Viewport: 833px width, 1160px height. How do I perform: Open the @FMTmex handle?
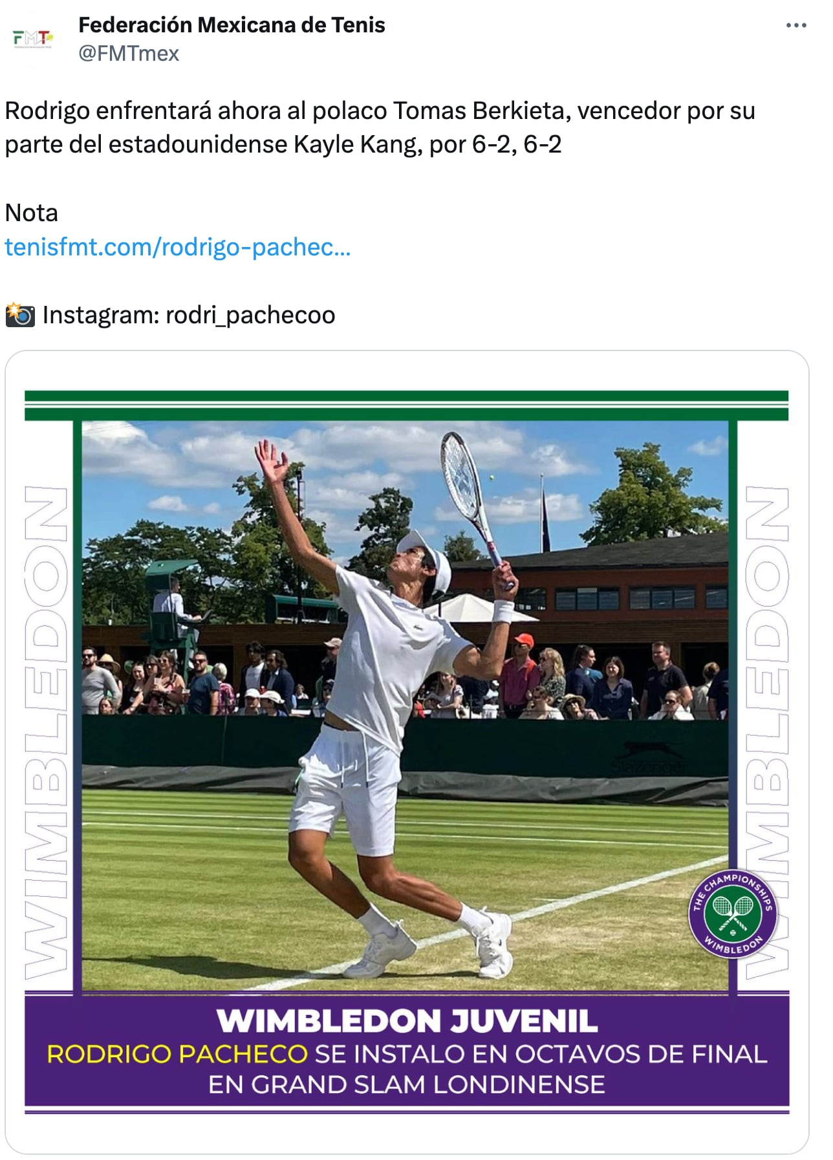pos(129,54)
